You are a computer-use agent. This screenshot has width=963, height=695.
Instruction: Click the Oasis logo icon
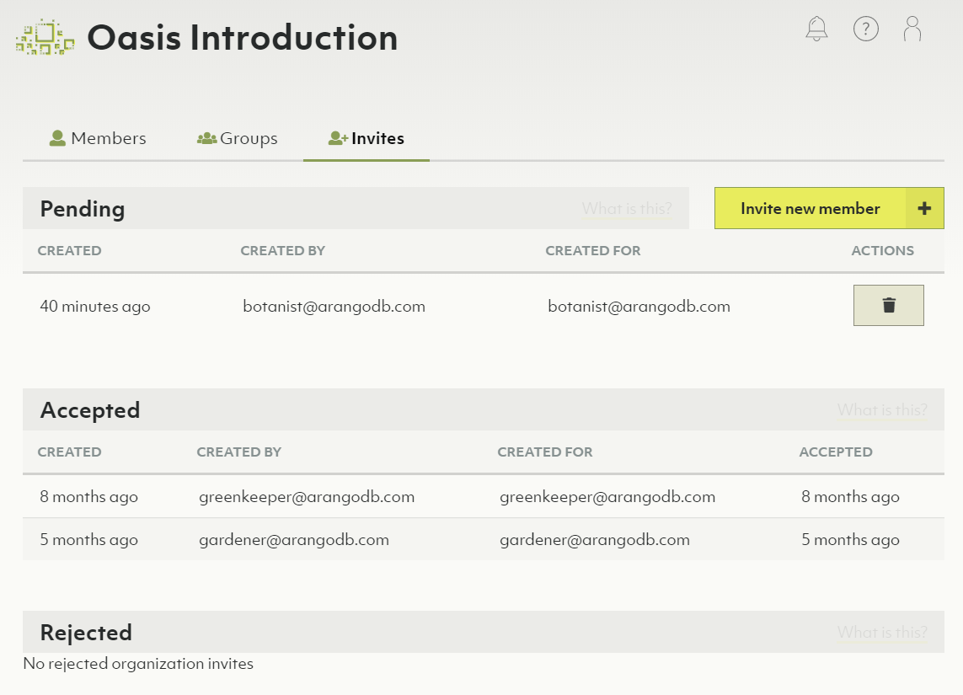tap(45, 38)
